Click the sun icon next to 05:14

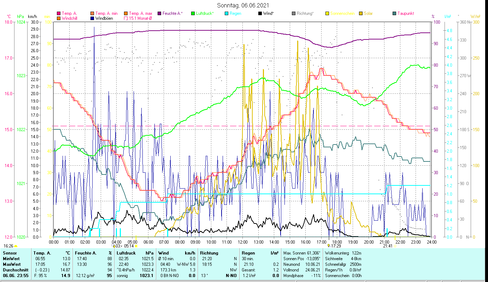[x=136, y=246]
